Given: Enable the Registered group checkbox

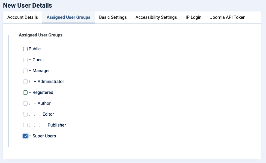Looking at the screenshot, I should click(25, 93).
